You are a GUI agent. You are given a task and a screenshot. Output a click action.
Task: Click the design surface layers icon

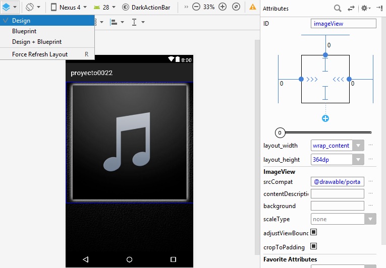[x=7, y=7]
